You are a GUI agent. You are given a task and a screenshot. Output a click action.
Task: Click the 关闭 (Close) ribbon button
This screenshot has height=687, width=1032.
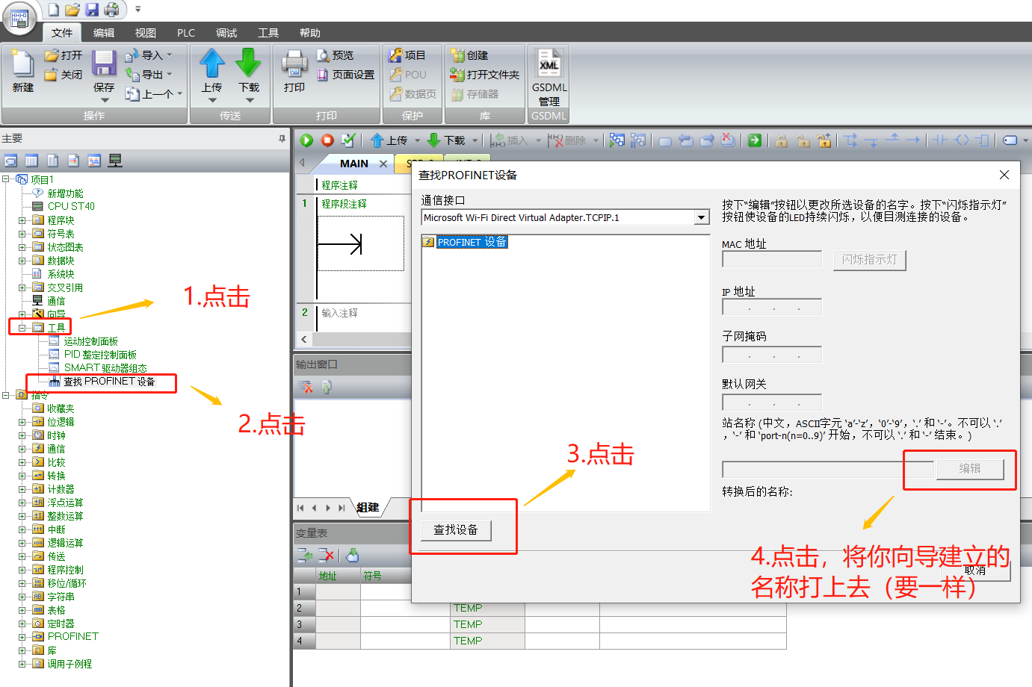click(x=64, y=75)
